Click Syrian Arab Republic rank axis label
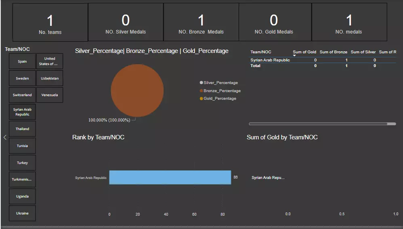 tap(91, 178)
